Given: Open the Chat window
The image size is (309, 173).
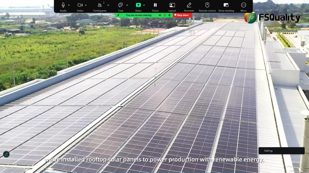Looking at the screenshot, I should click(x=120, y=5).
